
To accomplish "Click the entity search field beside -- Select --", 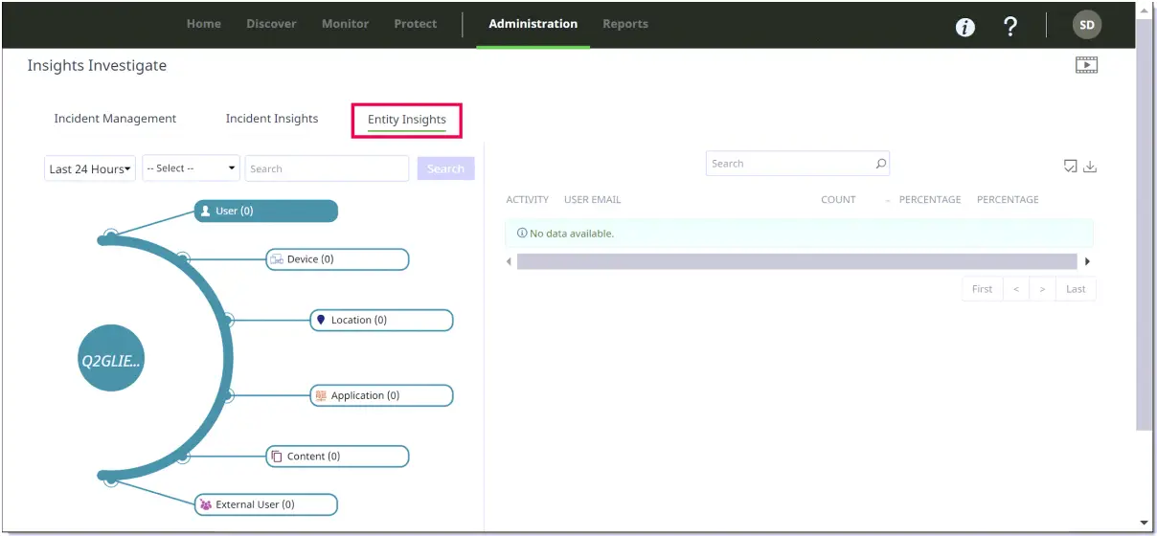I will [x=328, y=168].
